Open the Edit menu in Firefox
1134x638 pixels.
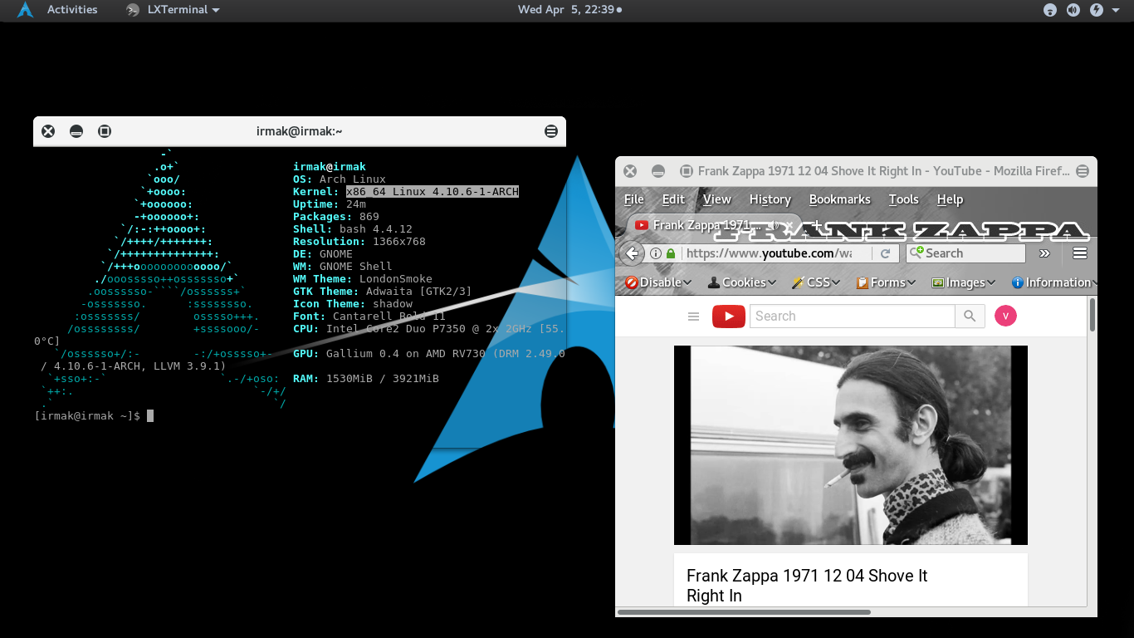(673, 199)
